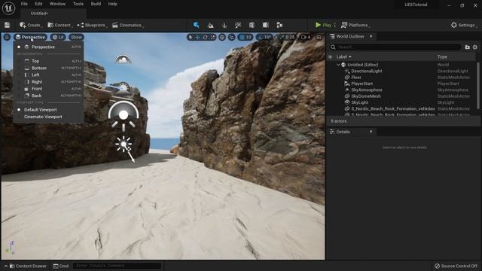Choose Top orthographic view in the menu
Viewport: 482px width, 271px height.
coord(49,61)
